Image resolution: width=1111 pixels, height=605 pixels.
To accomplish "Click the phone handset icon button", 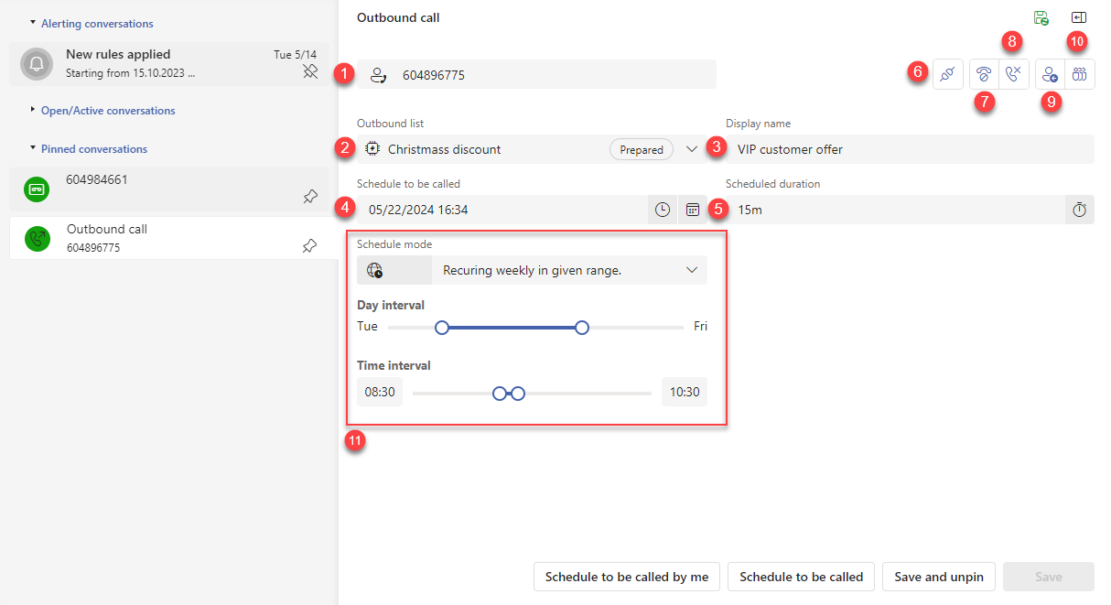I will point(985,75).
